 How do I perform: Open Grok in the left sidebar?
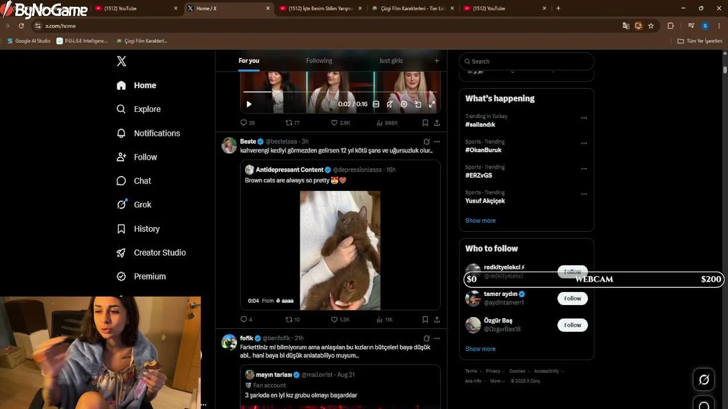pos(134,204)
